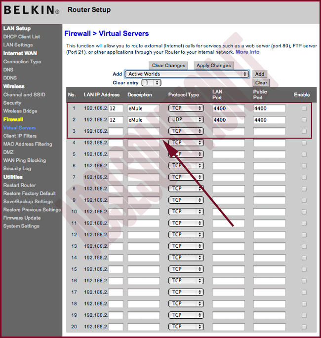Toggle the Enable checkbox for row 10
321x338 pixels.
click(304, 211)
